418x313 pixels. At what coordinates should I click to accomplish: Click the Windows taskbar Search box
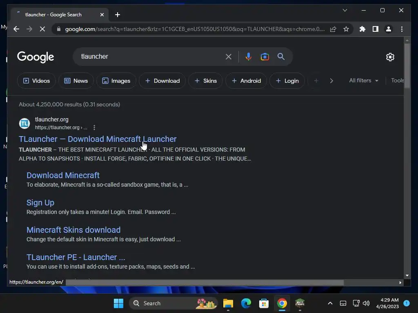click(x=173, y=303)
